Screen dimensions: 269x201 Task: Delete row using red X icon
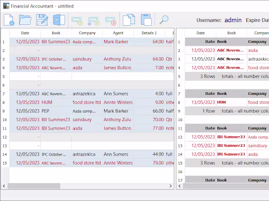[x=111, y=21]
